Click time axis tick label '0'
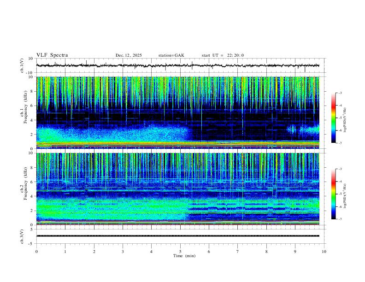Viewport: 365px width, 282px height. pos(36,252)
